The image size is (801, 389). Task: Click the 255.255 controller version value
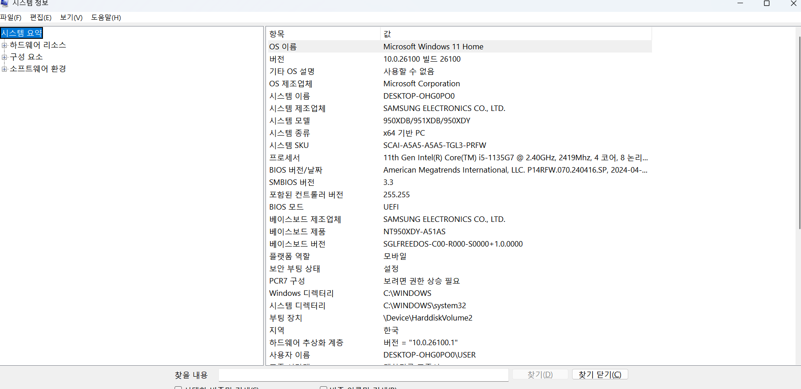397,194
